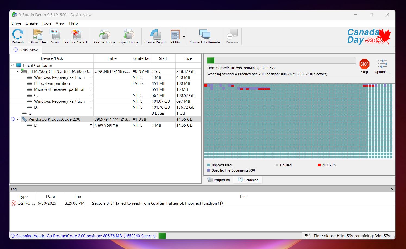Open dropdown for 101.07 GB Recovery Partition
The height and width of the screenshot is (249, 406).
[x=91, y=101]
